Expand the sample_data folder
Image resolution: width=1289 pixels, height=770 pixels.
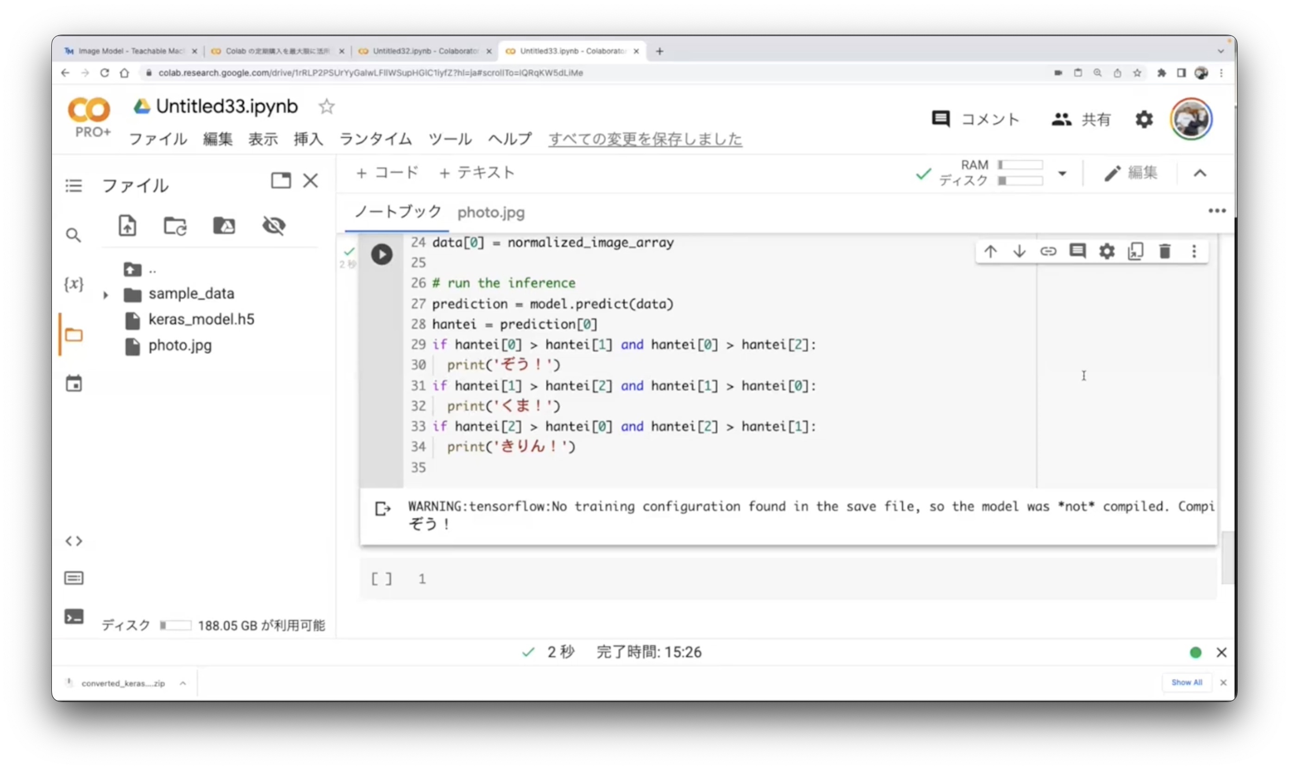[x=106, y=295]
